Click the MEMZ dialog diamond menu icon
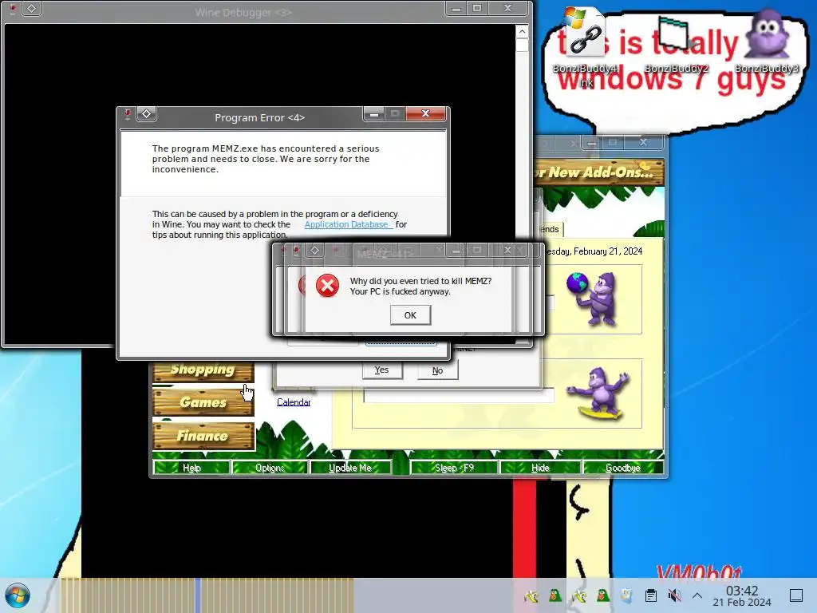Image resolution: width=817 pixels, height=613 pixels. click(x=314, y=250)
